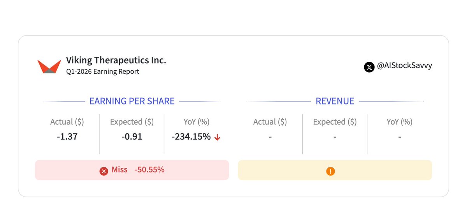Open the @AIStockSavvy handle link
Viewport: 467px width, 214px height.
pyautogui.click(x=405, y=66)
